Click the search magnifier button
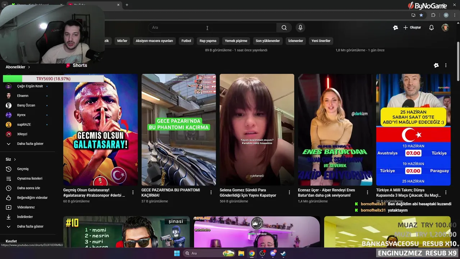 pos(284,27)
